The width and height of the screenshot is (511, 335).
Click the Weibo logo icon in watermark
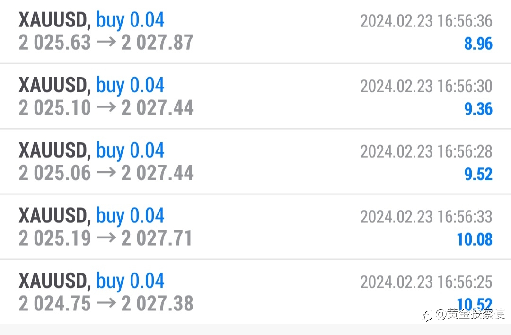(427, 316)
